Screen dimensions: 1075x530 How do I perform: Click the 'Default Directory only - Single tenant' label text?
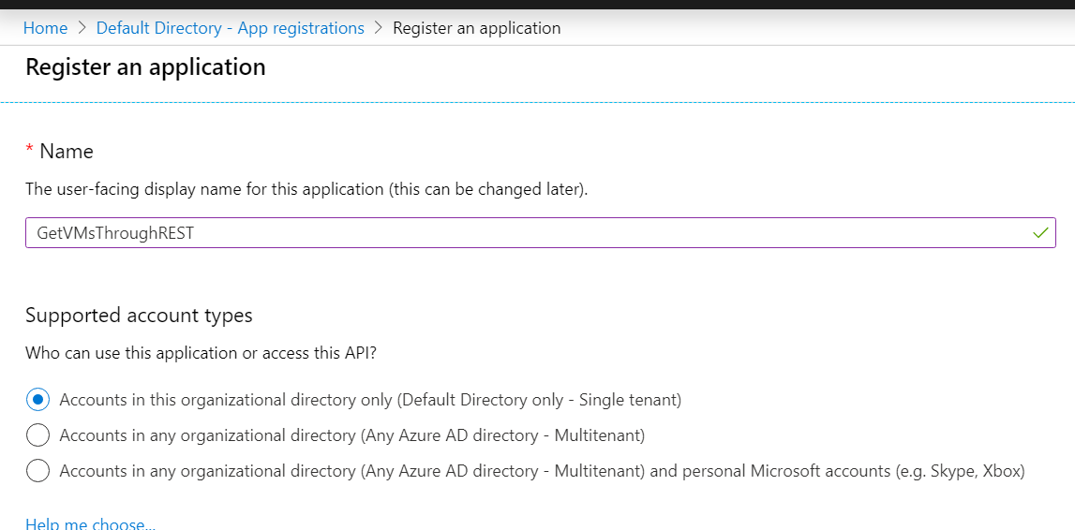pos(540,399)
